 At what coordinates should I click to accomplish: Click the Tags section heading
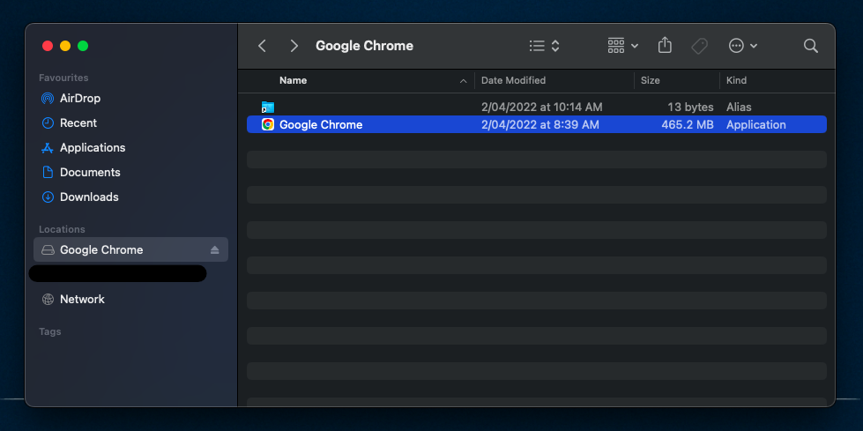coord(49,332)
